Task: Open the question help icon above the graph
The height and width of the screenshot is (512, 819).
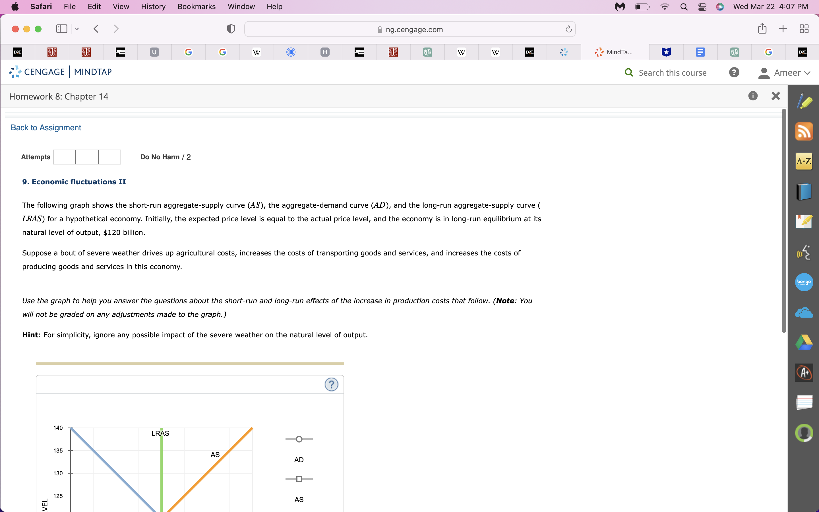Action: pyautogui.click(x=331, y=385)
